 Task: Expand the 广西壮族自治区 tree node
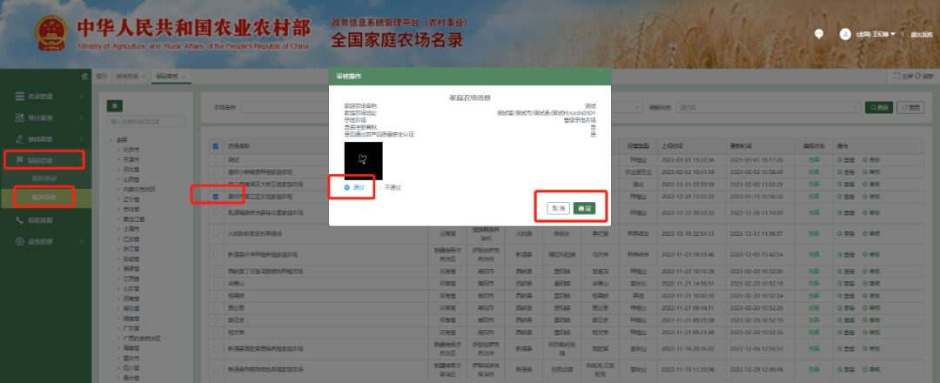(119, 338)
